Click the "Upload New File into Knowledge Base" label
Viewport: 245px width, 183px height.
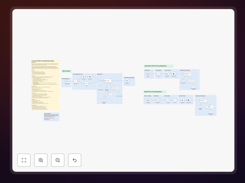pos(158,66)
